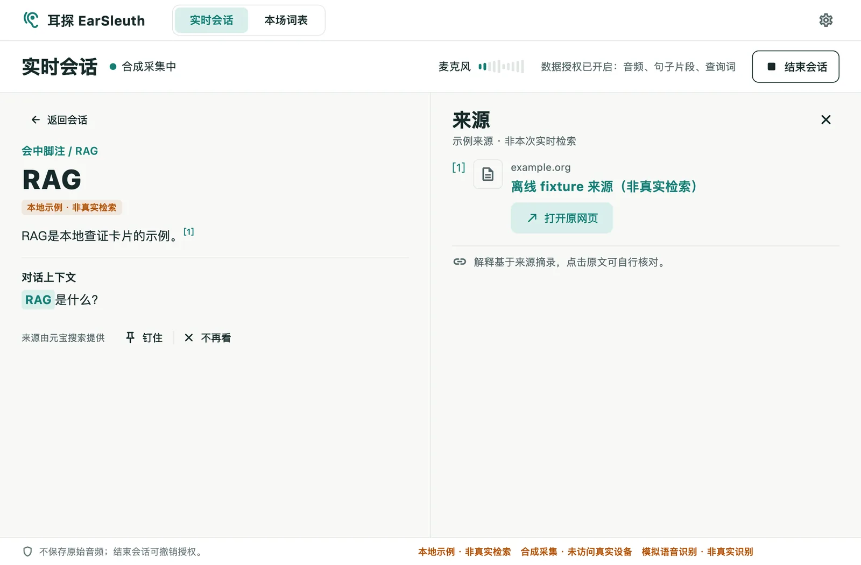
Task: End the session with 结束会话 button
Action: [795, 67]
